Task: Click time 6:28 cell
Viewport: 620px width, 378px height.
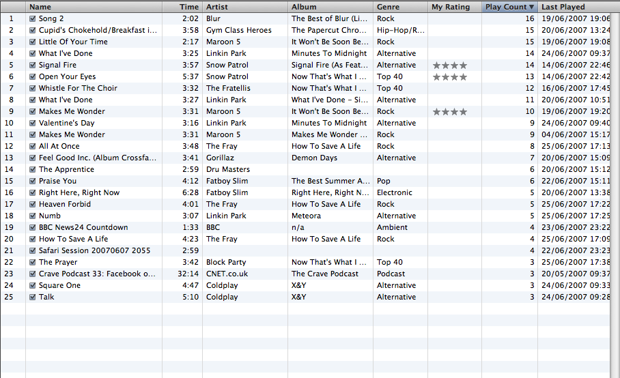Action: point(191,192)
